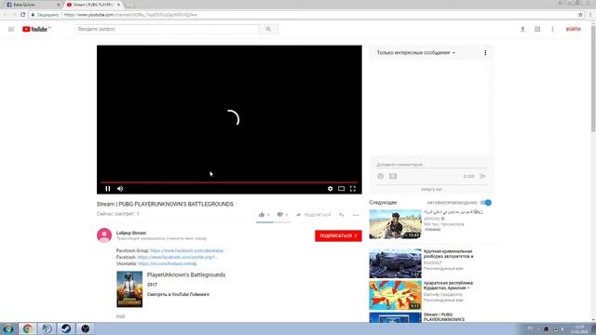The height and width of the screenshot is (335, 596).
Task: Open the live chat three-dot options
Action: [485, 53]
